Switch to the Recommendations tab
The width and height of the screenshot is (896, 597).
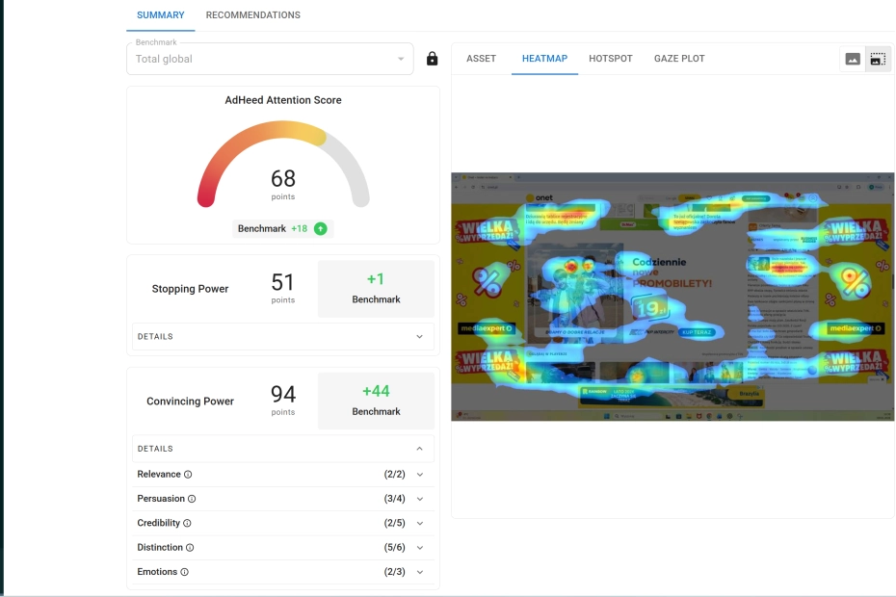252,15
